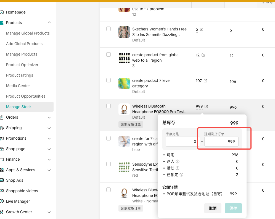The width and height of the screenshot is (275, 219).
Task: Click the edit stock icon next to 999
Action: [206, 106]
